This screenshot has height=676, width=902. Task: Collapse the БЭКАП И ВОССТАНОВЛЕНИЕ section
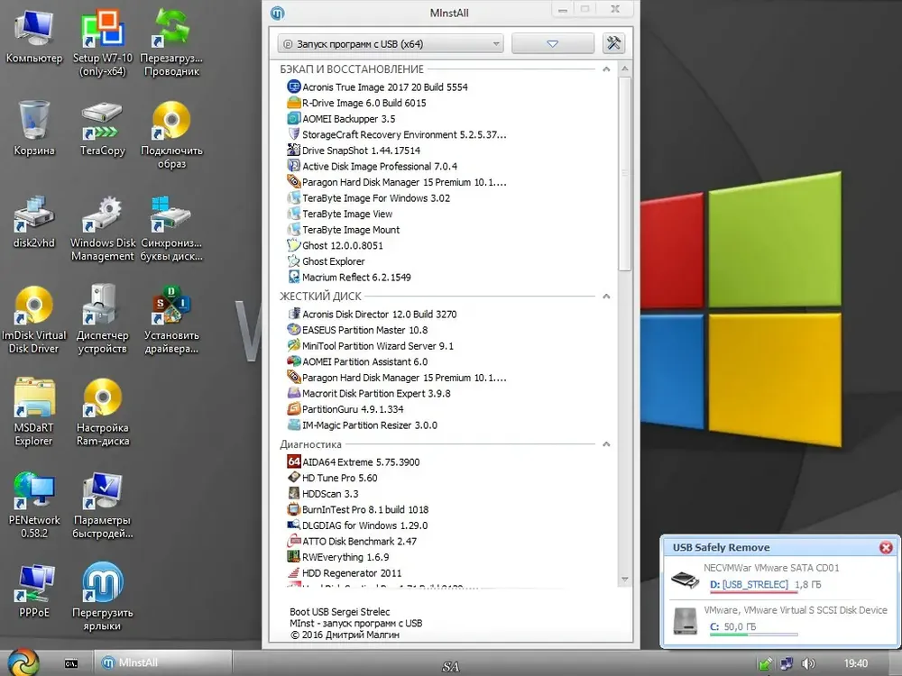click(x=606, y=69)
